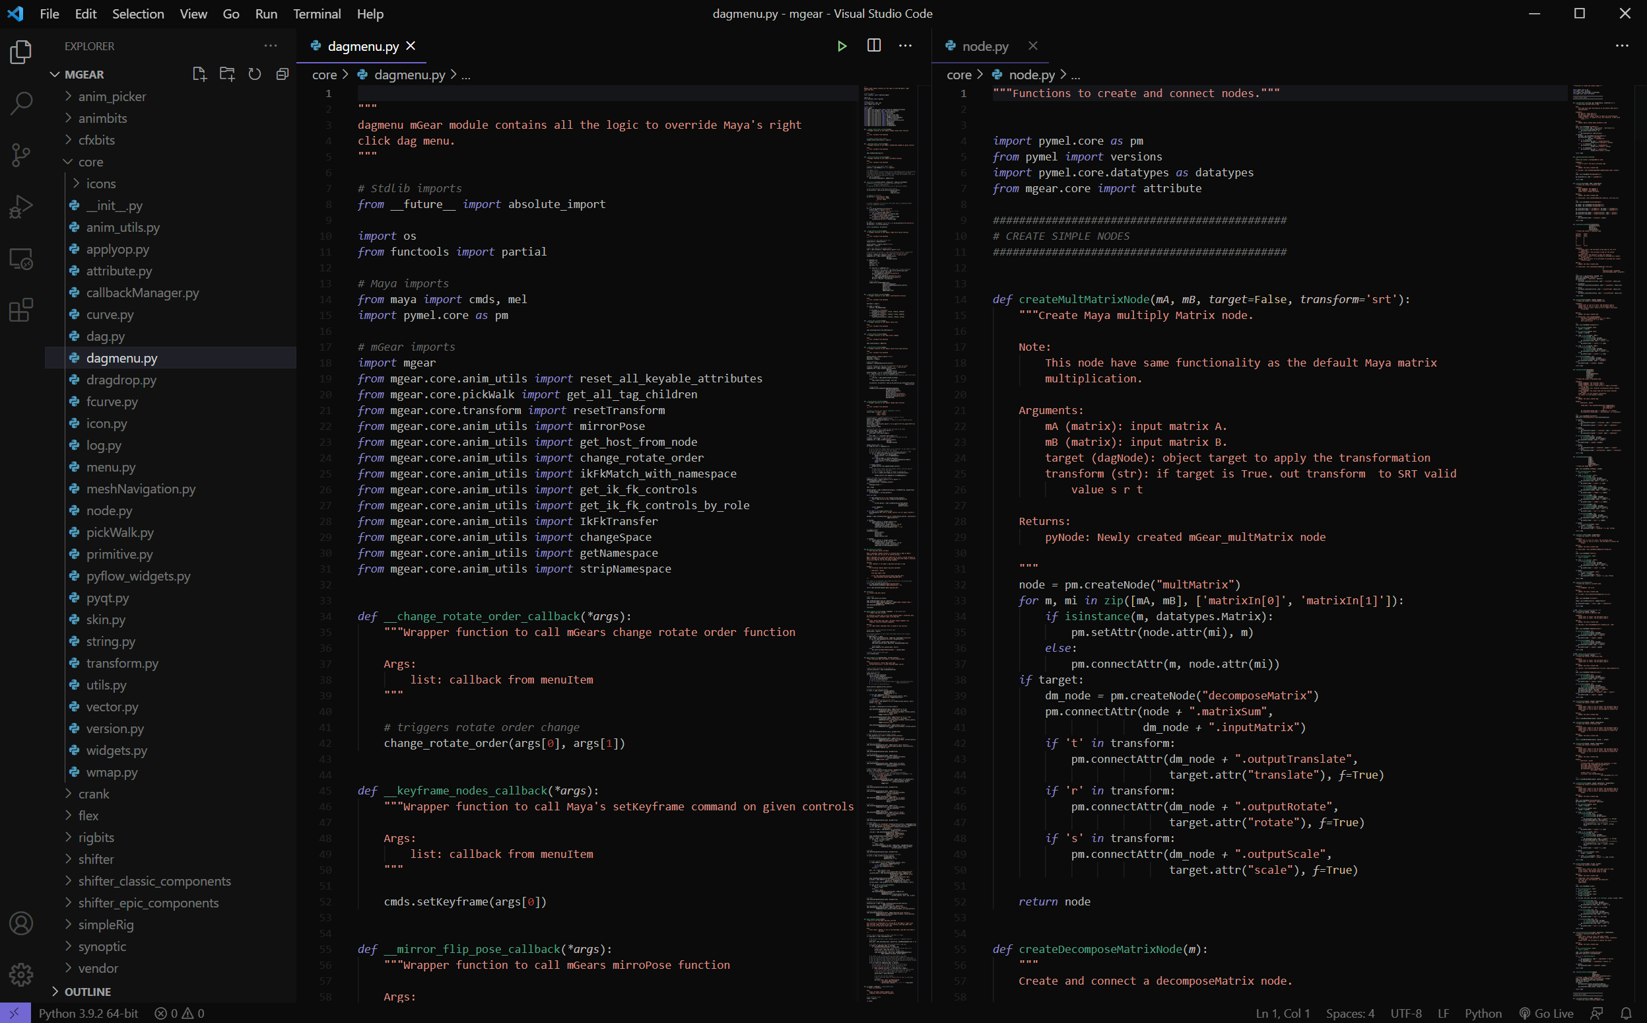Screen dimensions: 1647x1023
Task: Run the Python file with play icon
Action: [842, 46]
